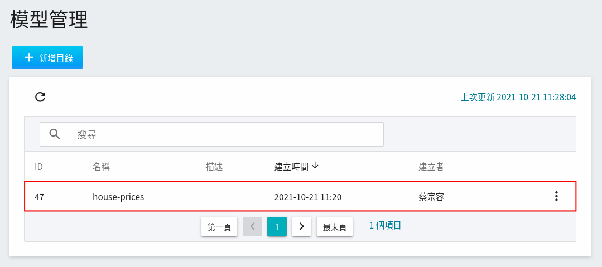Open the house-prices model entry

coord(118,197)
